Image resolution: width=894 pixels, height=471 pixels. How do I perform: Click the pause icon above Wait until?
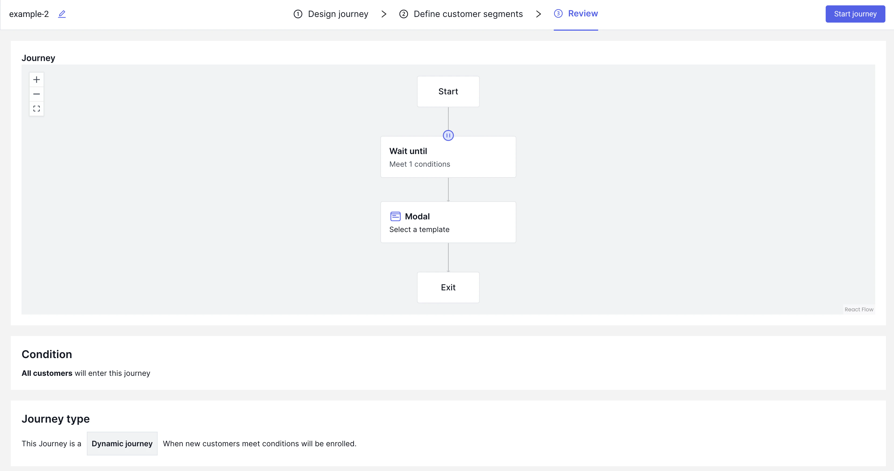(x=448, y=135)
